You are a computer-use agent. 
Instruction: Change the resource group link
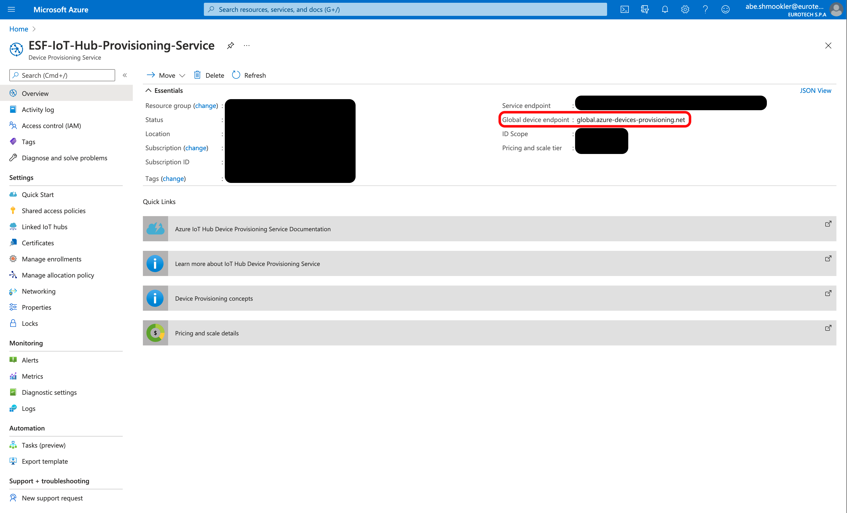[x=206, y=106]
